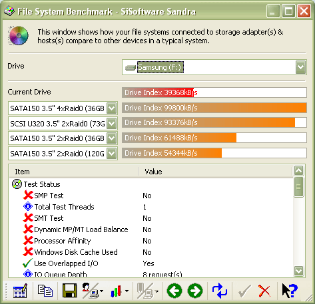Click the bar chart toolbar icon

117,291
